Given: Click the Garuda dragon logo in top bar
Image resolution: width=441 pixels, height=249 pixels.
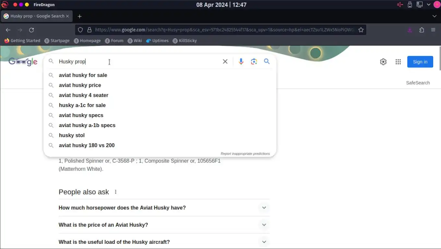Looking at the screenshot, I should [5, 5].
